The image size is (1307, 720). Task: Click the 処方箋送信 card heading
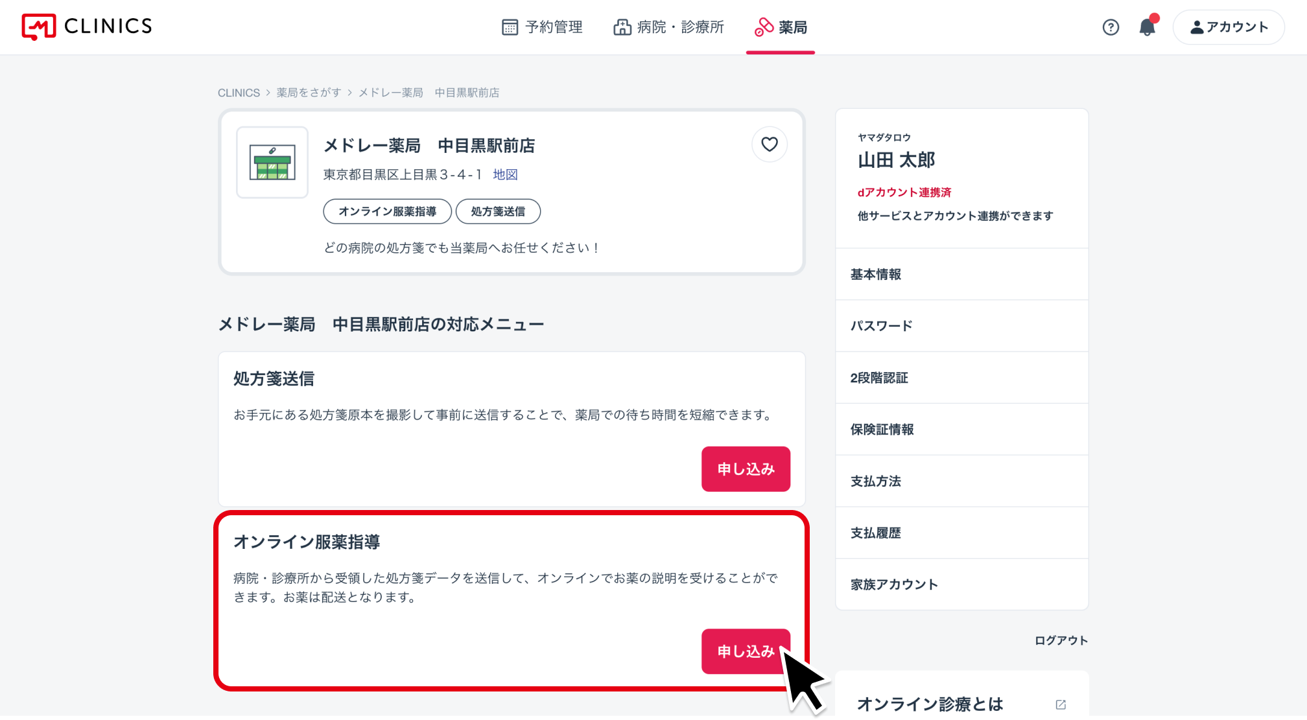[x=274, y=379]
